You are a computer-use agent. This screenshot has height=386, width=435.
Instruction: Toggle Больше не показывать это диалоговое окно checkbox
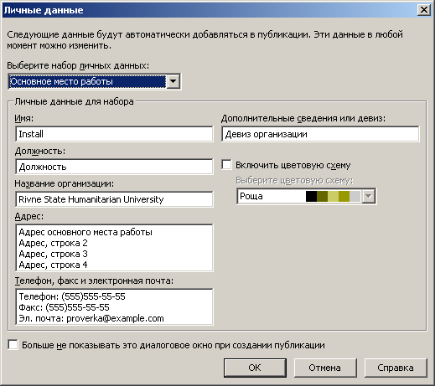[13, 345]
